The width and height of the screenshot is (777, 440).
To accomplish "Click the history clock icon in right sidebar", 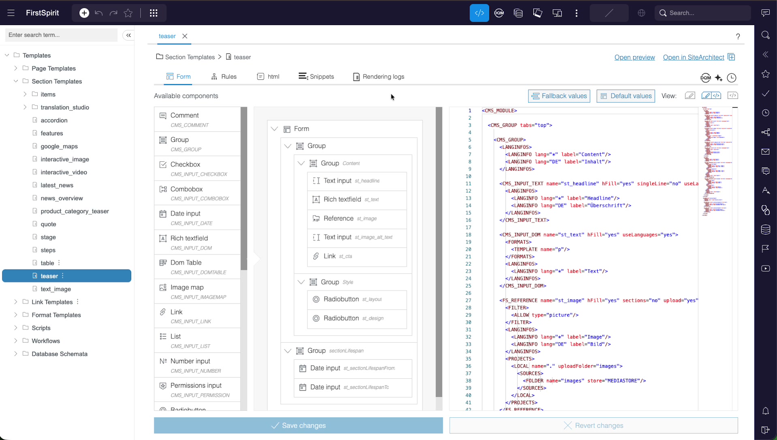I will click(765, 113).
